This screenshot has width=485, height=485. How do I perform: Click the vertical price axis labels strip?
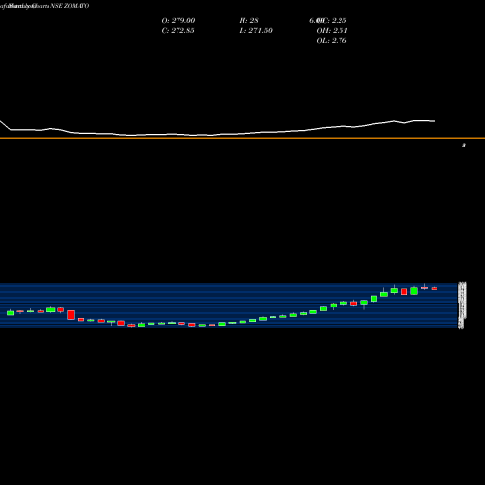click(462, 306)
